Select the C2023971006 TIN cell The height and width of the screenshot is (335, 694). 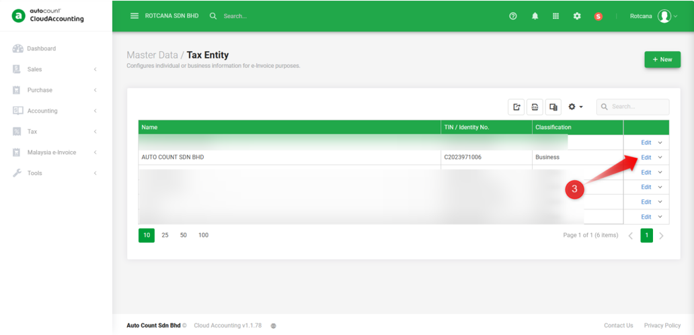click(486, 157)
